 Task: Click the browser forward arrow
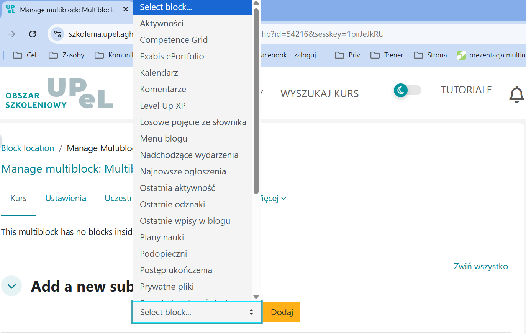12,34
